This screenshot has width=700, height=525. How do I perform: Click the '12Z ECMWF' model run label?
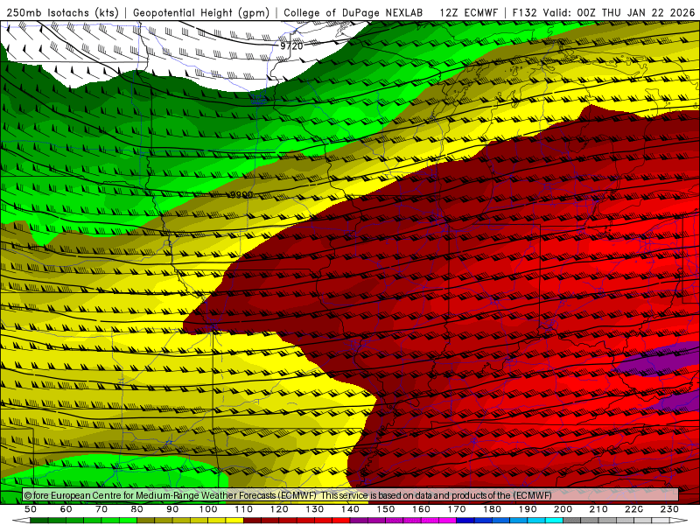click(468, 13)
